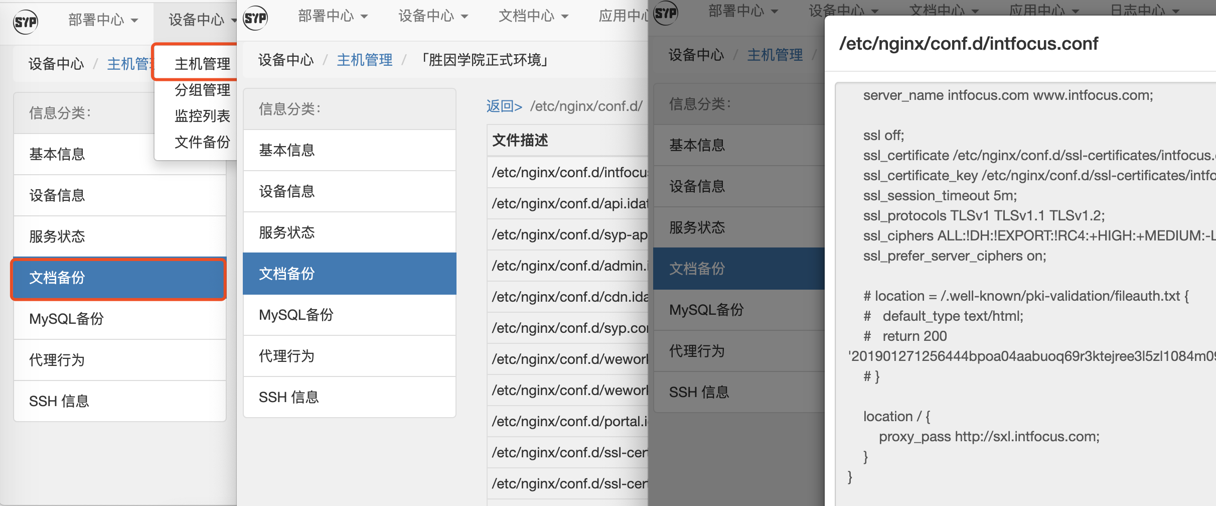Click 设备中心 breadcrumb text in the middle panel

pos(286,60)
